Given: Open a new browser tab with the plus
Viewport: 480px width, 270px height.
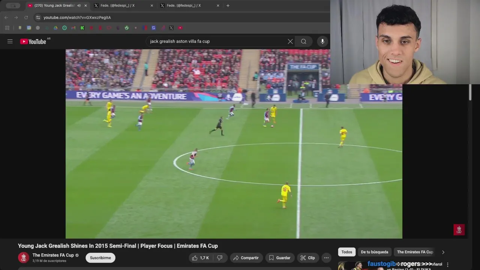Looking at the screenshot, I should [x=228, y=6].
